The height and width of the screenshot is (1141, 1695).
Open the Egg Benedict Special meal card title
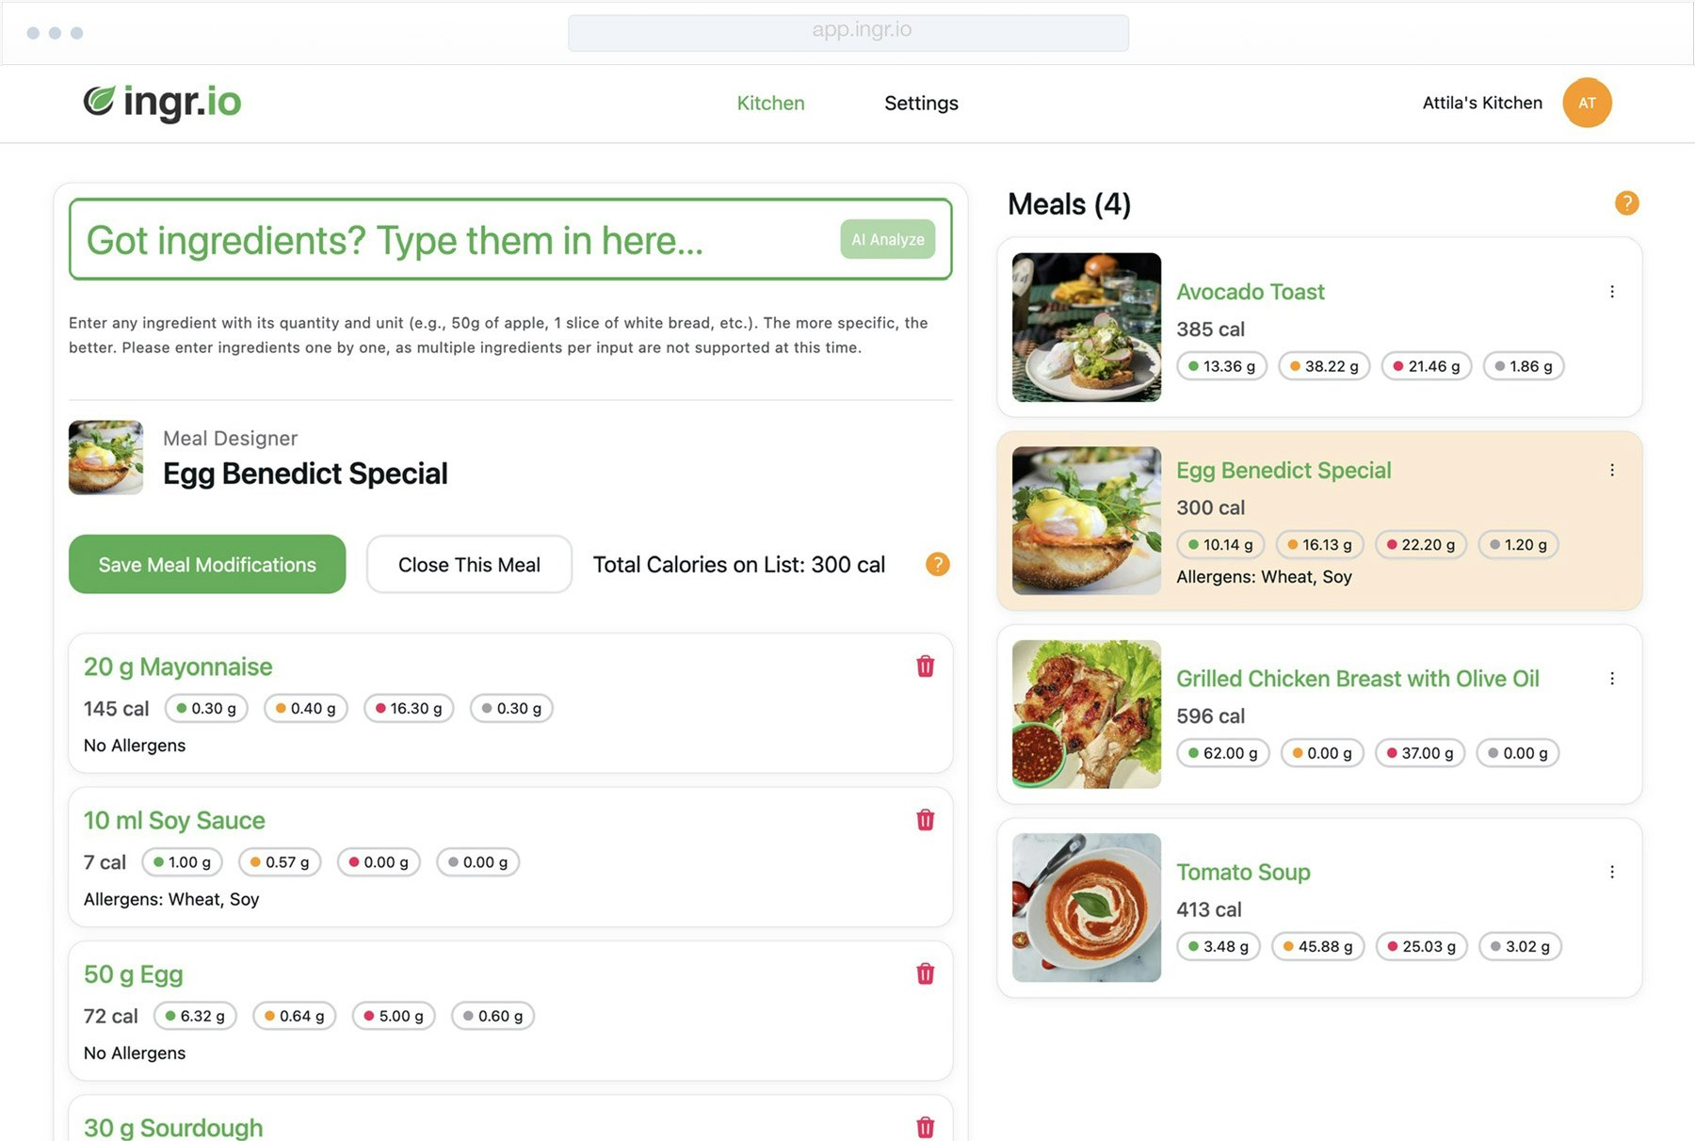click(1283, 470)
